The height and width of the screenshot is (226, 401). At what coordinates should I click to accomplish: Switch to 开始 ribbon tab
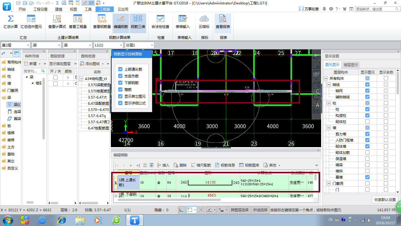point(22,9)
